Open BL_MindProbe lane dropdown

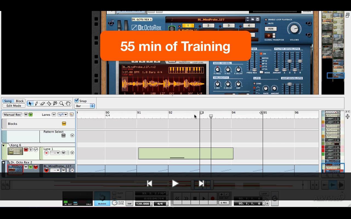(55, 170)
